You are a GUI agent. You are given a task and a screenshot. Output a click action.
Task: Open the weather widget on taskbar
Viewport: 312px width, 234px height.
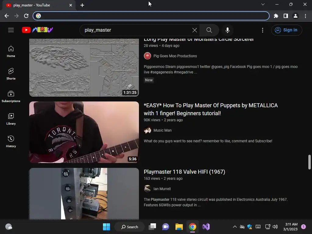pyautogui.click(x=9, y=227)
